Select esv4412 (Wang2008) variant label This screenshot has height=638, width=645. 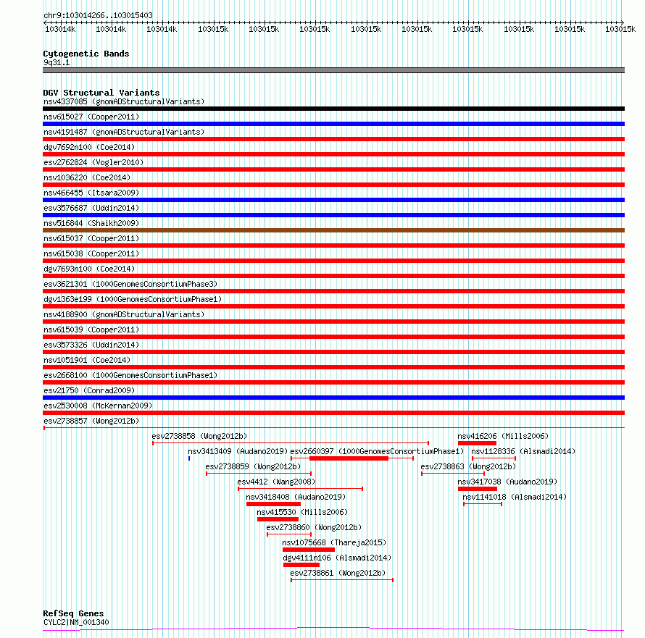(x=276, y=482)
